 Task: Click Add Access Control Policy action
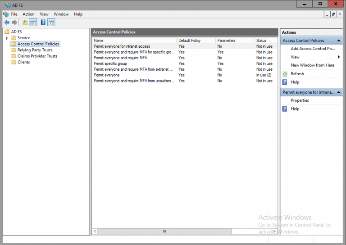313,49
